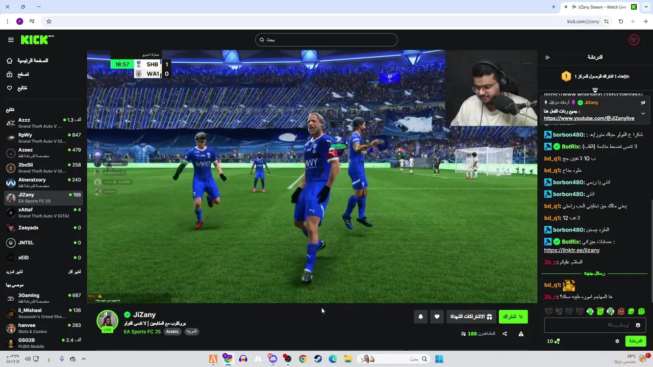Open hanvee recommended channel
Viewport: 653px width, 367px height.
pos(43,328)
